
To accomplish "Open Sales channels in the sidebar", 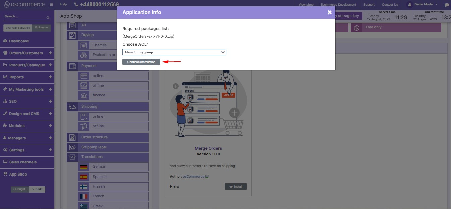I will click(x=23, y=162).
